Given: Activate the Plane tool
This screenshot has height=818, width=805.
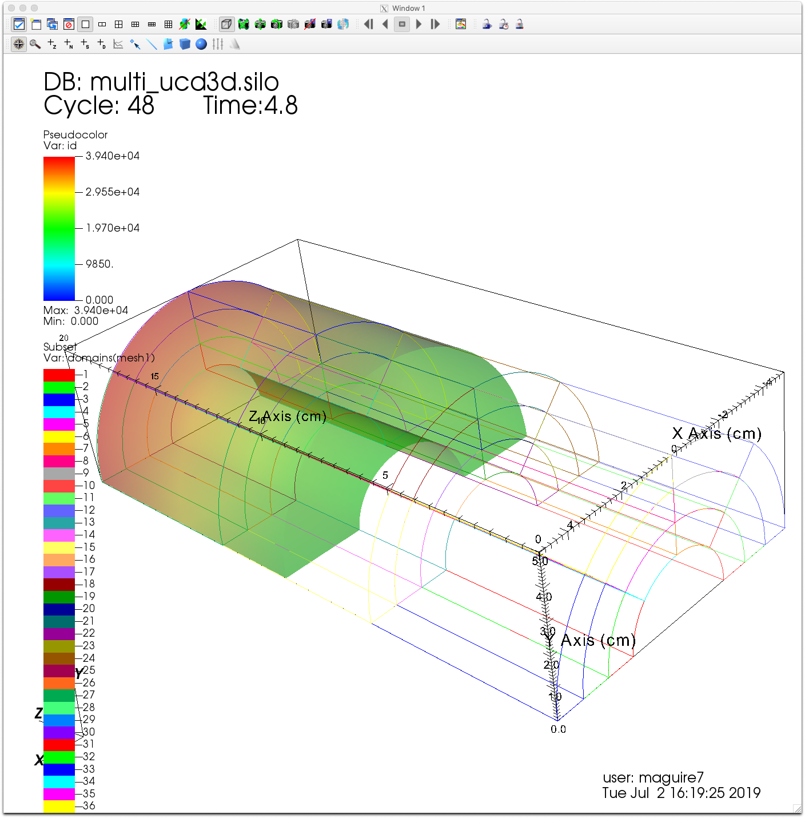Looking at the screenshot, I should point(168,44).
